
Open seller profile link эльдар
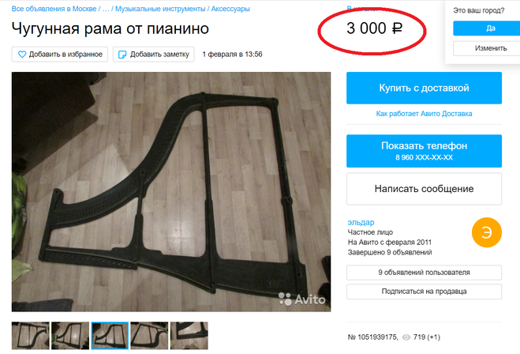[x=361, y=222]
